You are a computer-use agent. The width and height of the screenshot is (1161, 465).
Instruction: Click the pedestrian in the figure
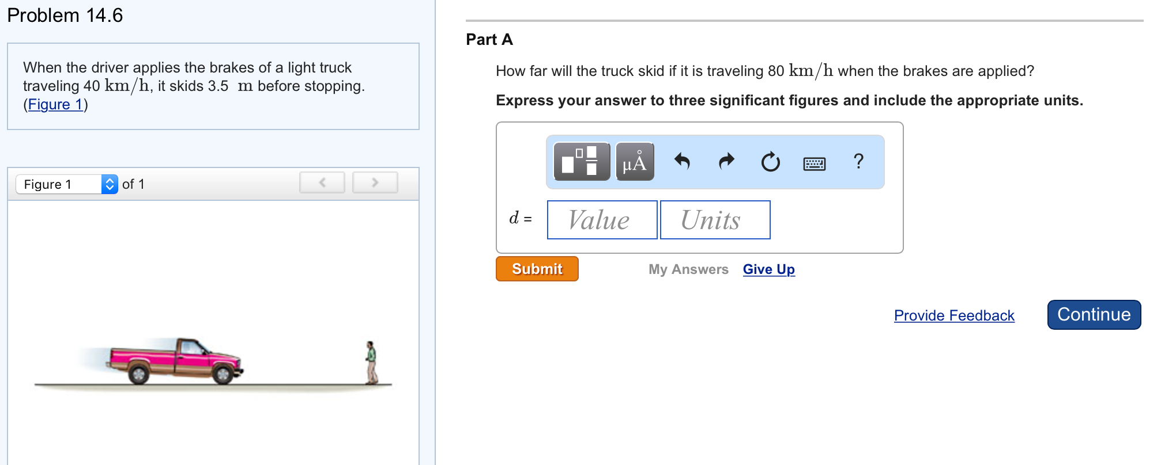pos(372,363)
